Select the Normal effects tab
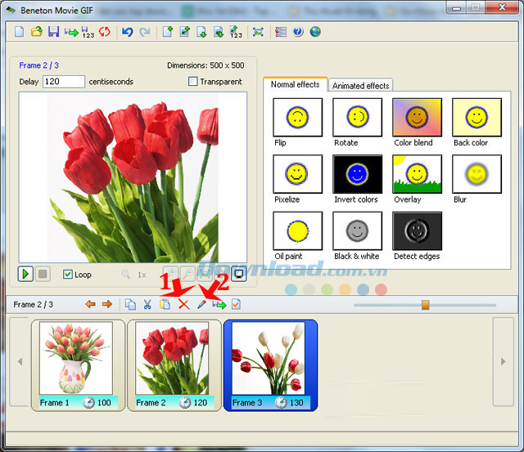This screenshot has height=452, width=524. tap(295, 85)
